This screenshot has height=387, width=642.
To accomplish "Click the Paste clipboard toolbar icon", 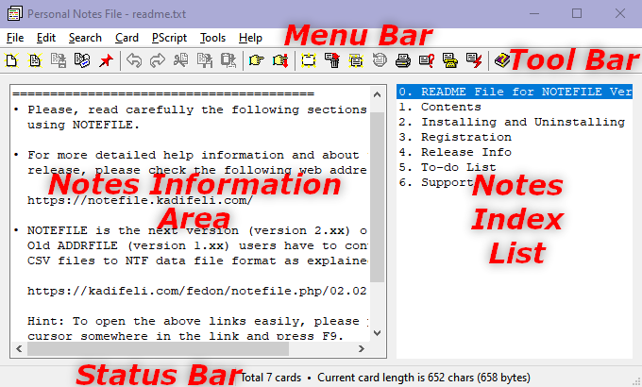I will tap(228, 60).
